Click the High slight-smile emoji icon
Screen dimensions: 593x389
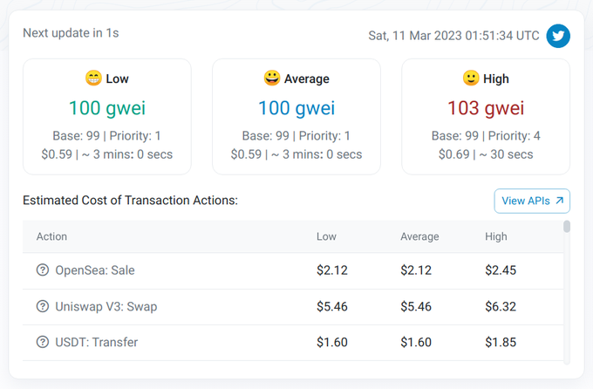(x=471, y=78)
